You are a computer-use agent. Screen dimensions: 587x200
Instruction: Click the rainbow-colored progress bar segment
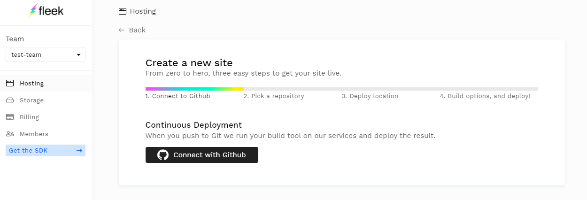pos(194,89)
